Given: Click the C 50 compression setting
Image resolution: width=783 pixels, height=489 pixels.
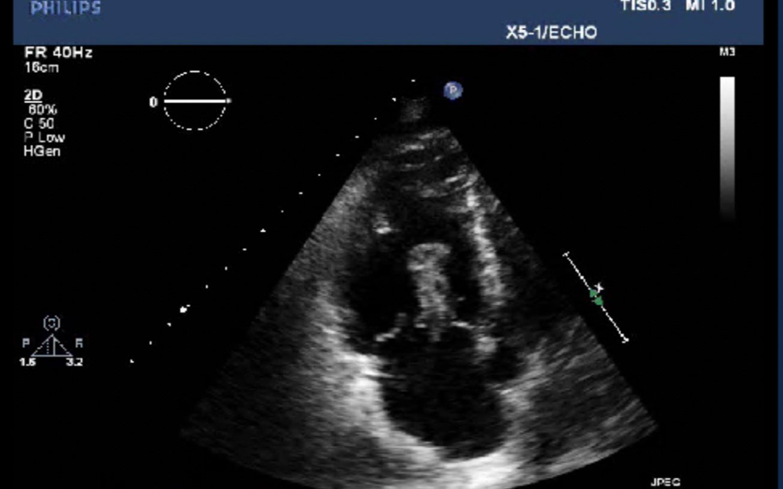Looking at the screenshot, I should (x=39, y=124).
